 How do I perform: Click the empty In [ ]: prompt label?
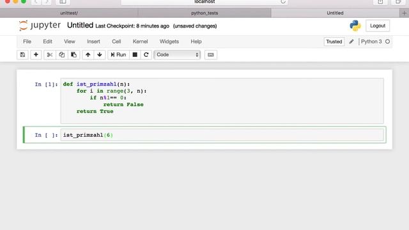pos(46,135)
